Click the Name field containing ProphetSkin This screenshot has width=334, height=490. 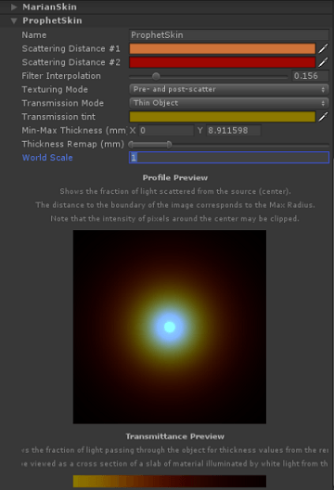229,35
